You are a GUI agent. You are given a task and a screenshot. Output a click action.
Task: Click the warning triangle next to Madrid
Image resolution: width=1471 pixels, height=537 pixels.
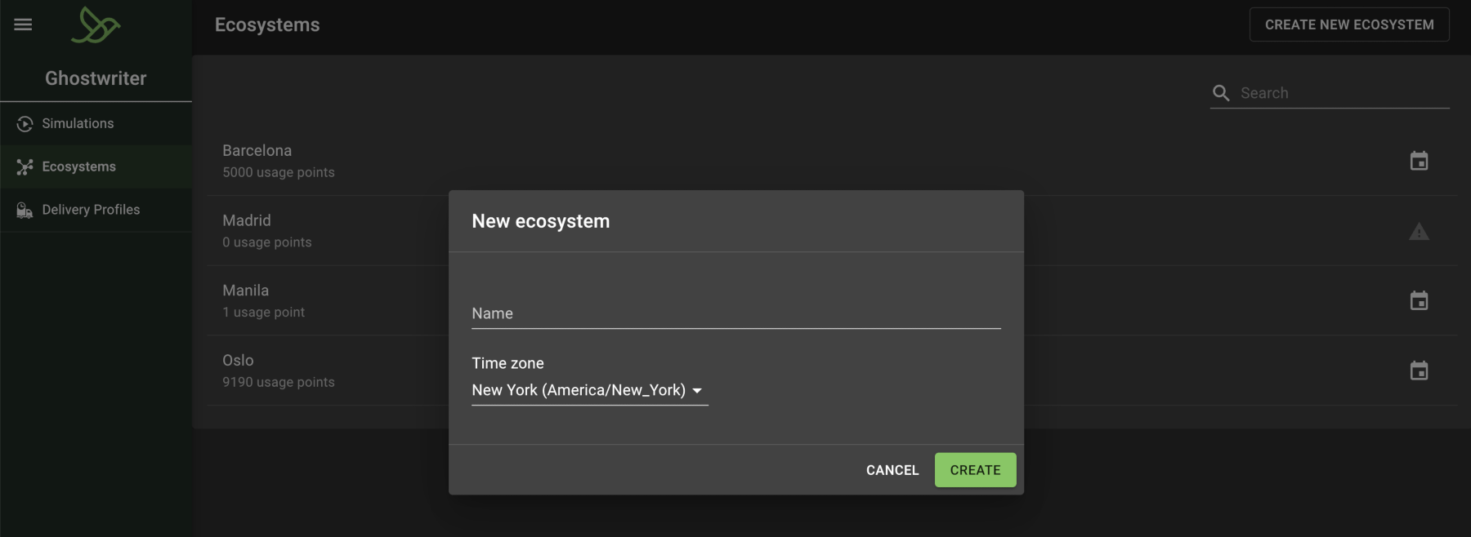(1420, 231)
